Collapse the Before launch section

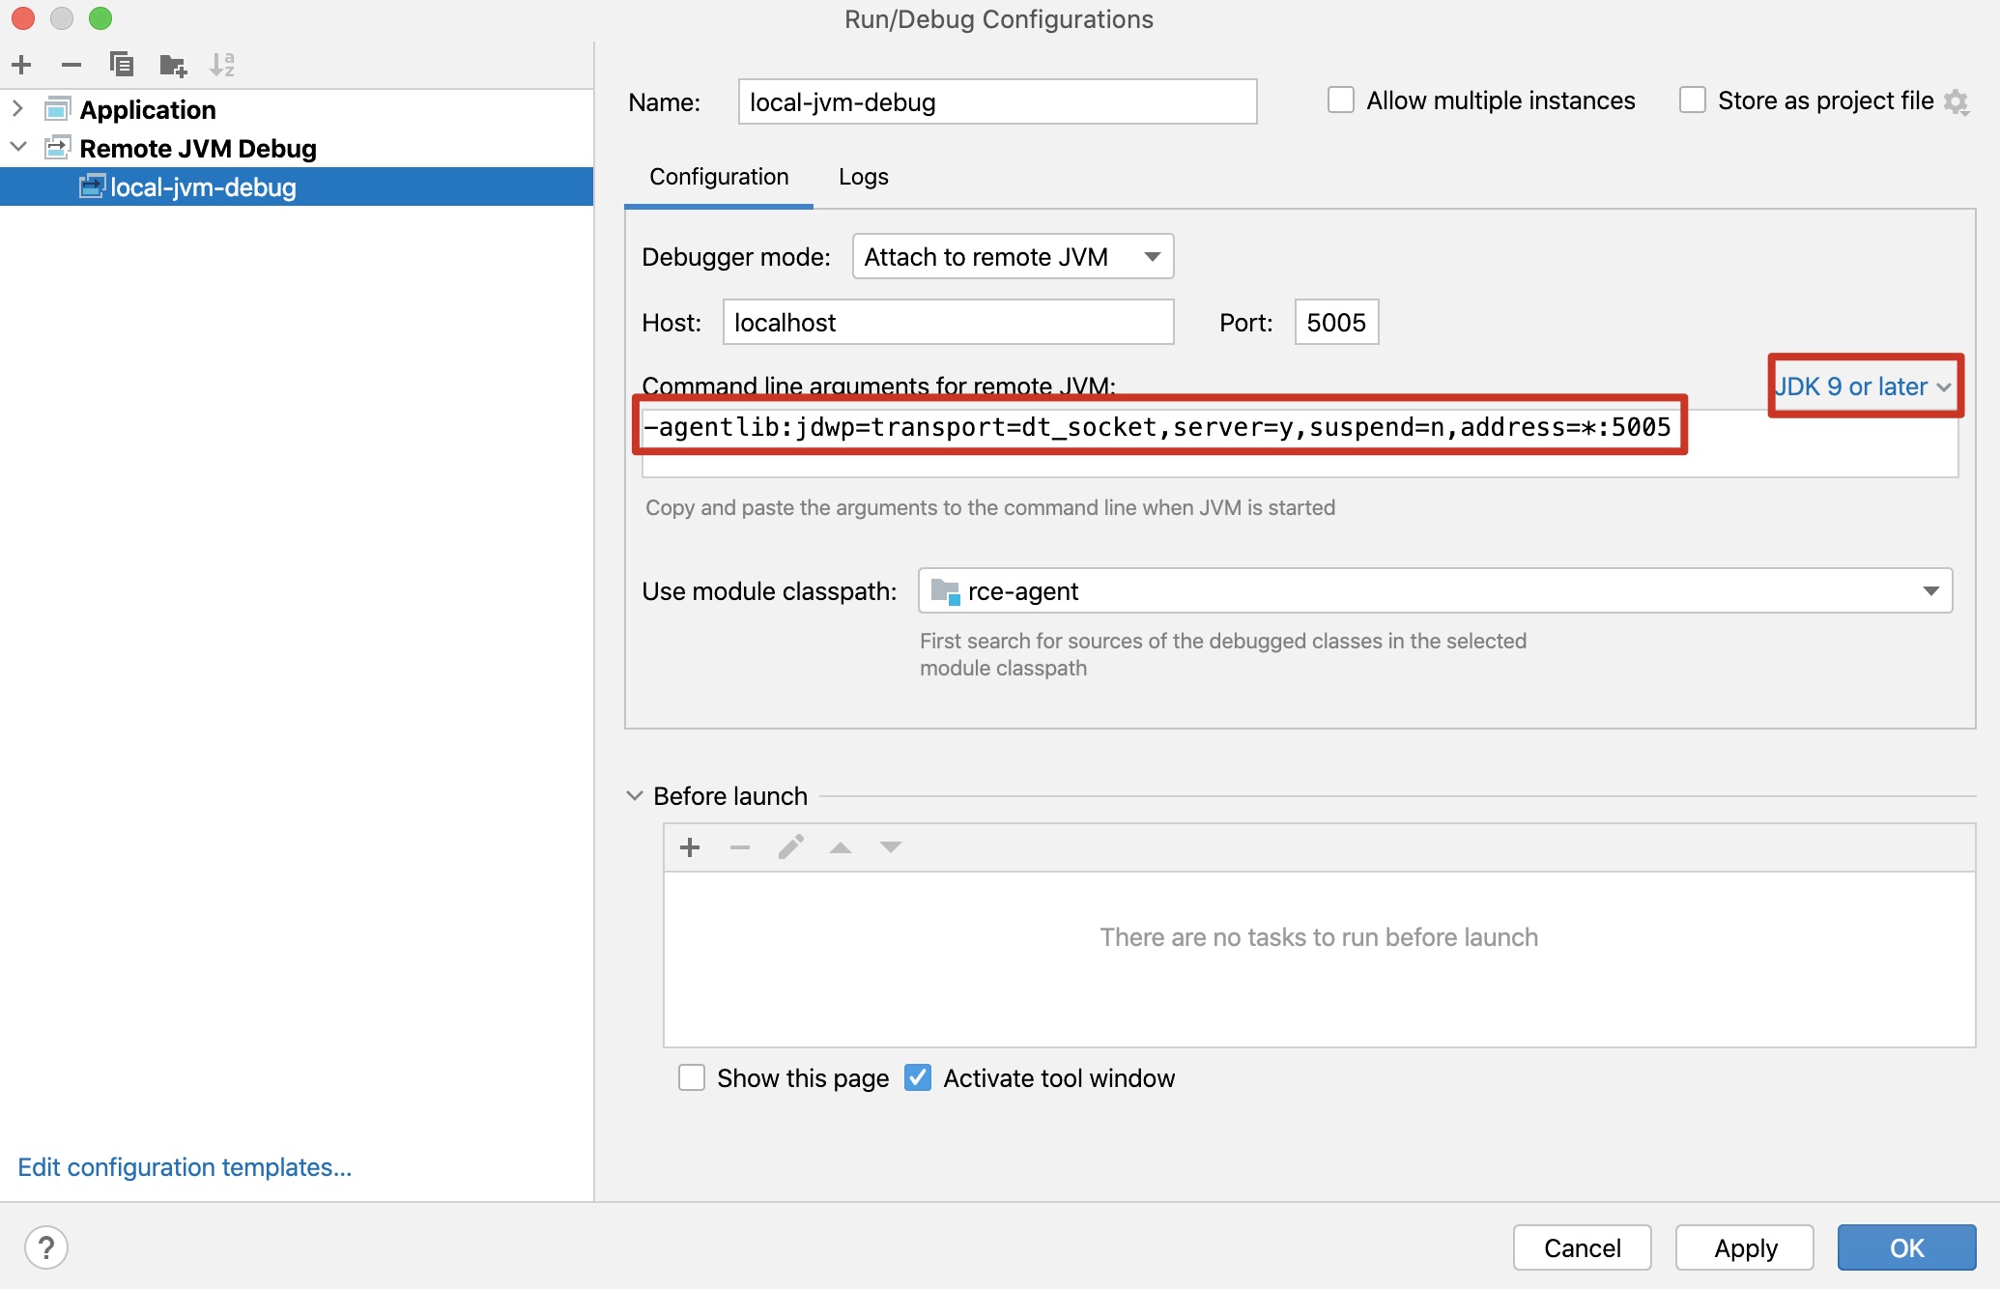(x=635, y=795)
